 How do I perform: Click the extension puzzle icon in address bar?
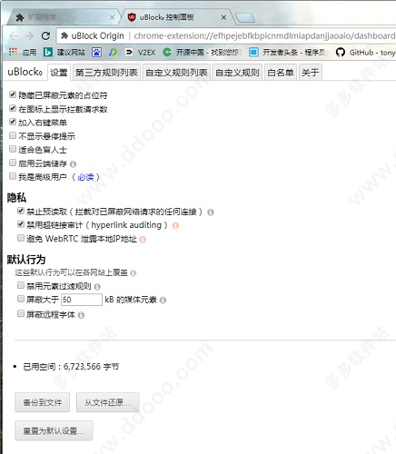(64, 36)
